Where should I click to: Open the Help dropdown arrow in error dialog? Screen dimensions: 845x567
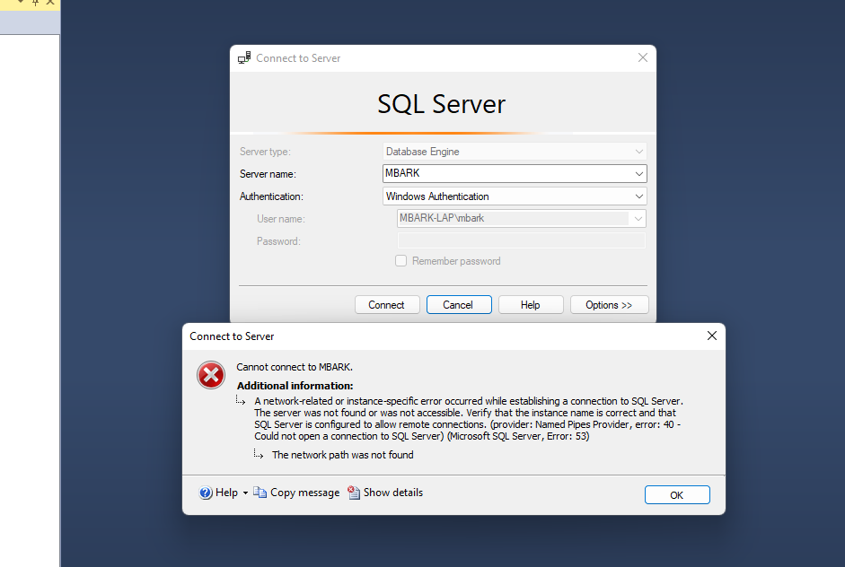click(245, 493)
